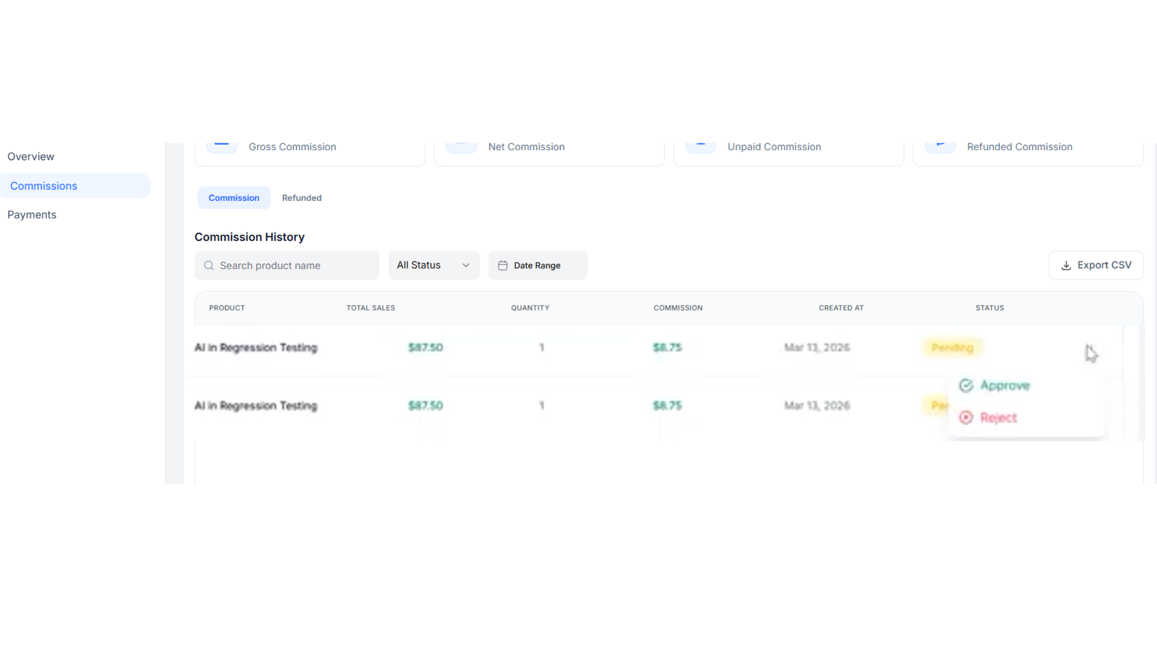The height and width of the screenshot is (651, 1157).
Task: Select the Commission tab
Action: click(x=233, y=198)
